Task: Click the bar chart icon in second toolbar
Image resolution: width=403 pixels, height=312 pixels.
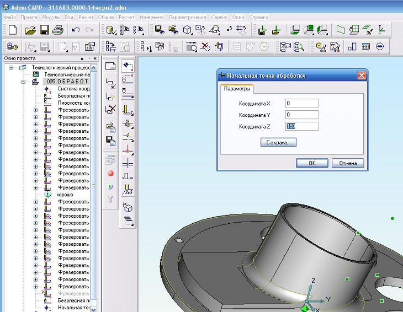Action: 352,47
